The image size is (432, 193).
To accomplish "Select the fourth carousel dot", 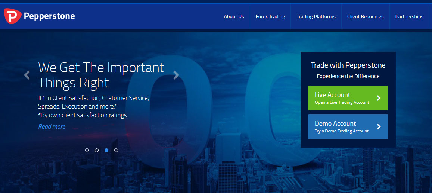I will coord(116,150).
